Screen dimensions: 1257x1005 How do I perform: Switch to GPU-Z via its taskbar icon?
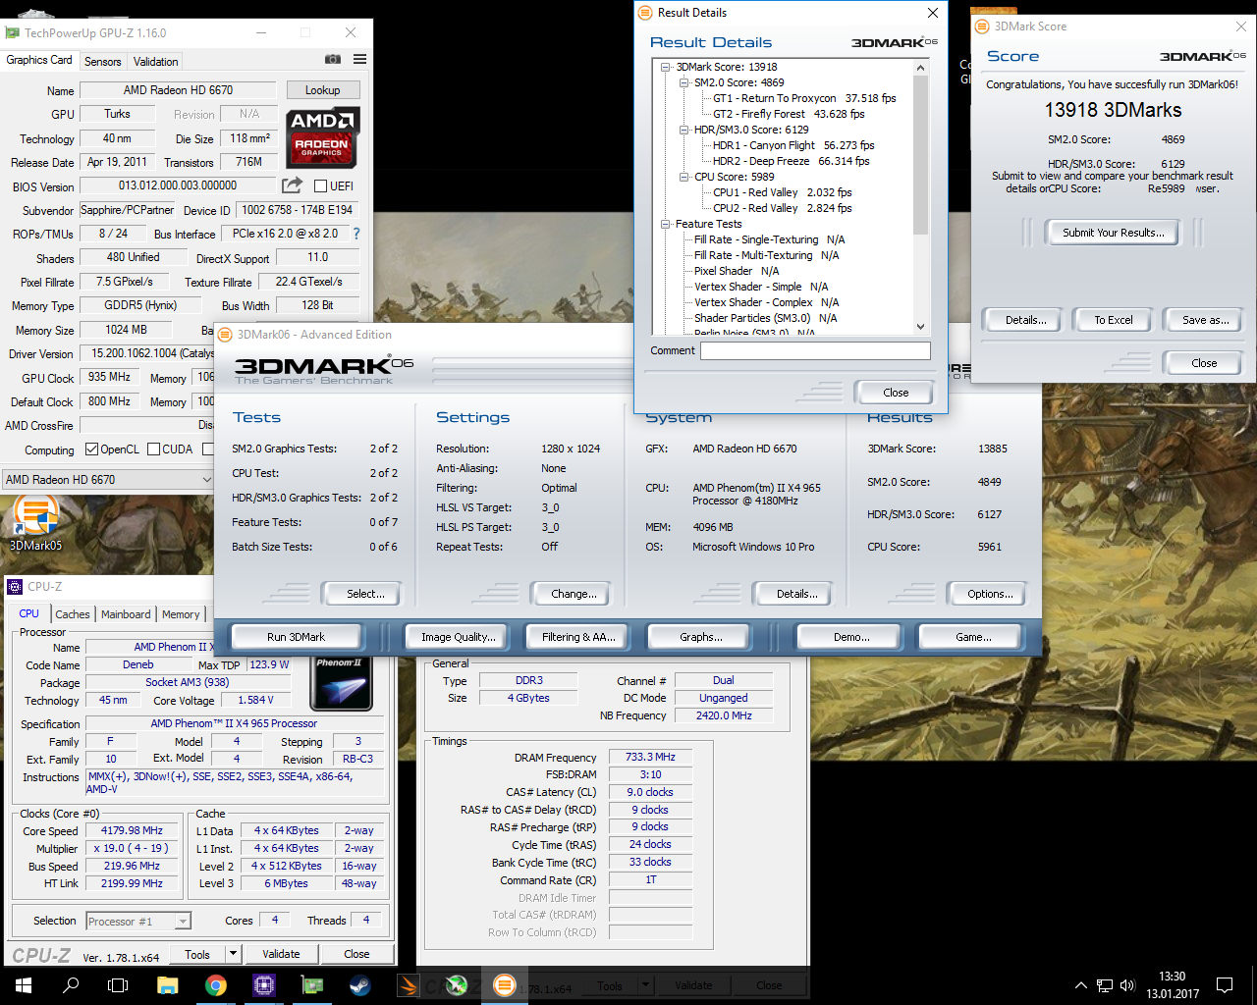click(311, 985)
